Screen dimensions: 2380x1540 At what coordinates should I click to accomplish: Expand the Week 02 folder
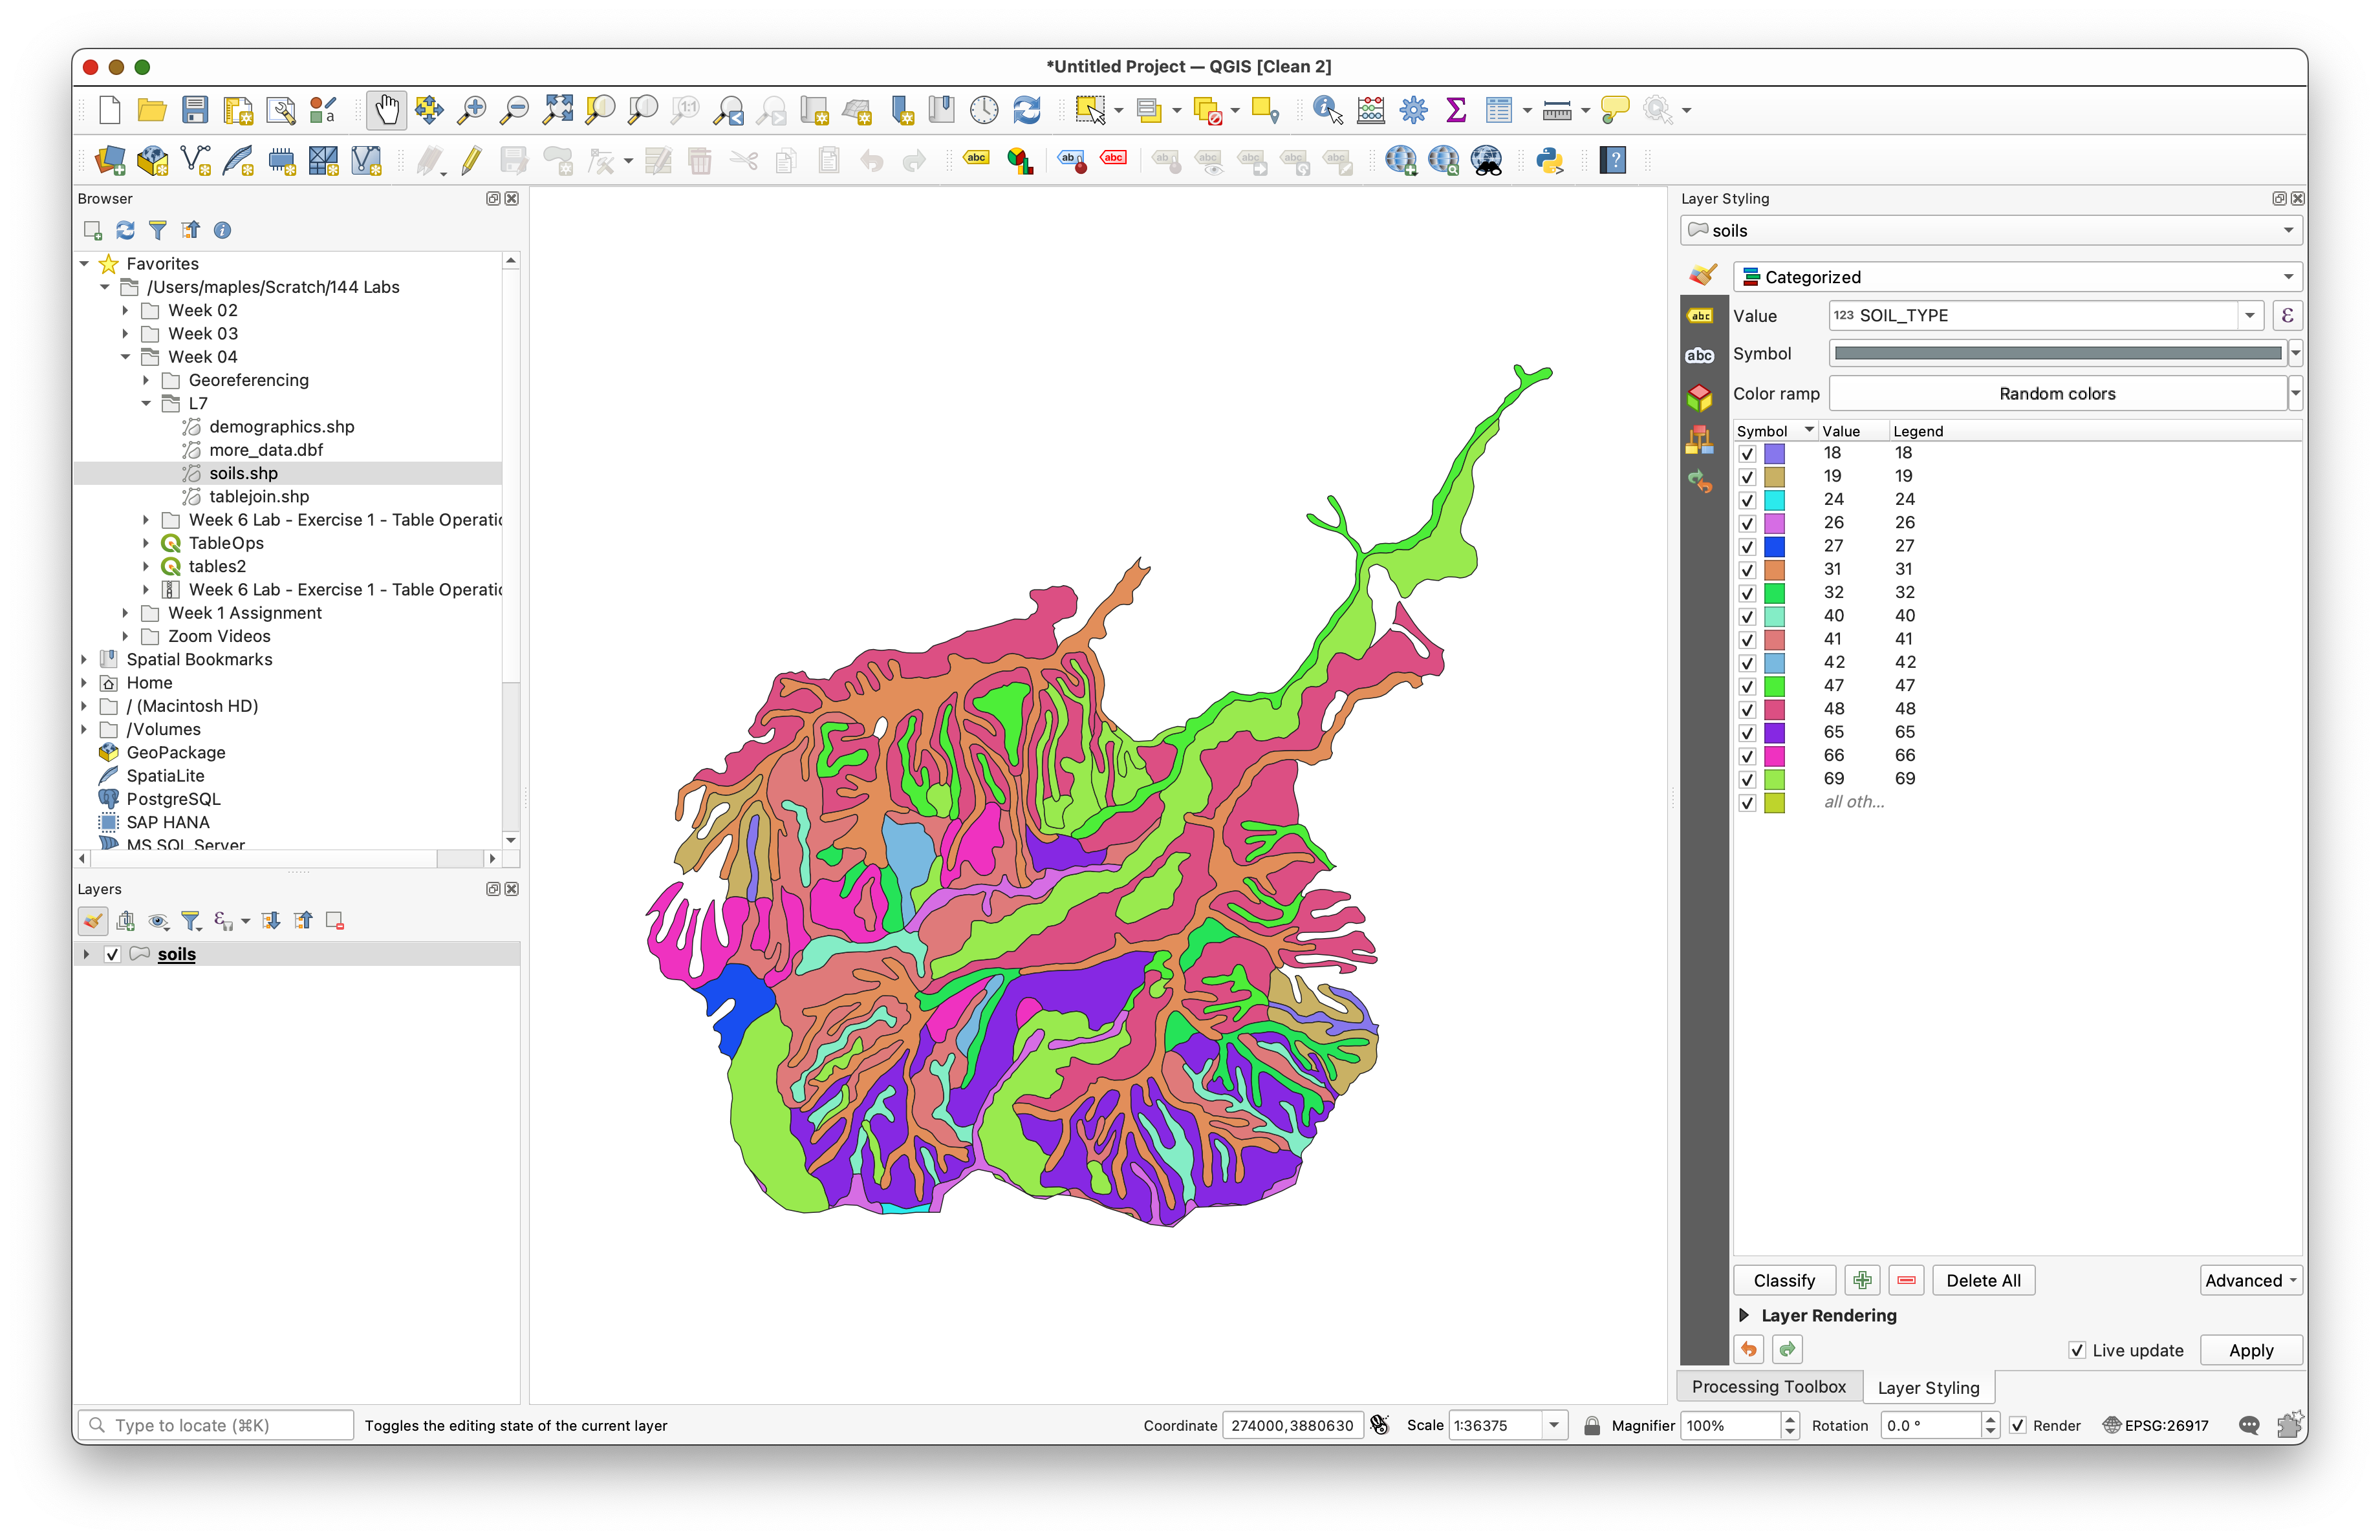pos(125,311)
